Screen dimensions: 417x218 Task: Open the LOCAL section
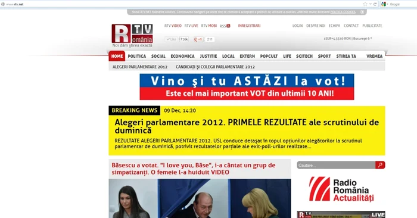click(228, 56)
